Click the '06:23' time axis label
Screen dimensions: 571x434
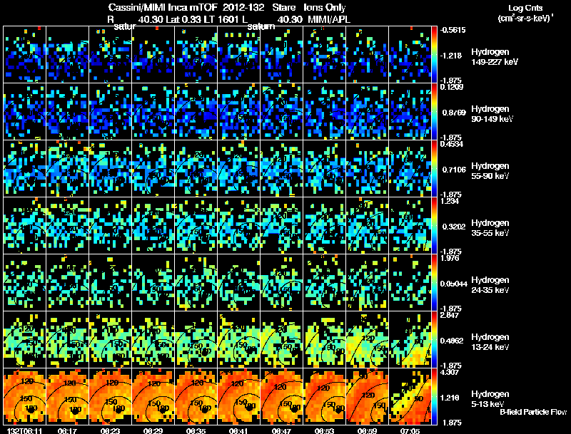coord(110,431)
